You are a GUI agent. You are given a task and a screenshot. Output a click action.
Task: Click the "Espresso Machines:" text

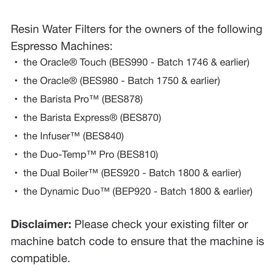(62, 46)
